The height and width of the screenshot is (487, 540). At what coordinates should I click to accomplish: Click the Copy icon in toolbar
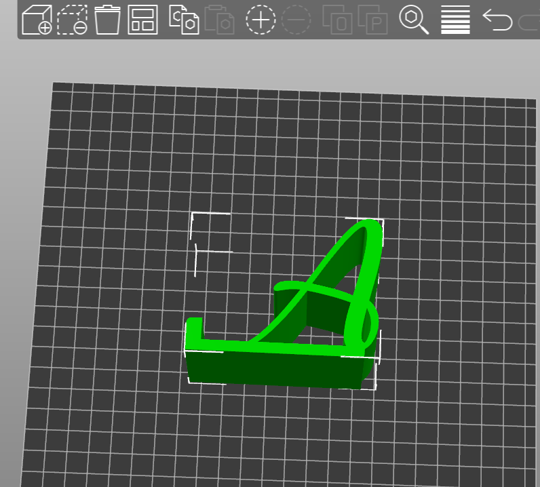tap(185, 20)
